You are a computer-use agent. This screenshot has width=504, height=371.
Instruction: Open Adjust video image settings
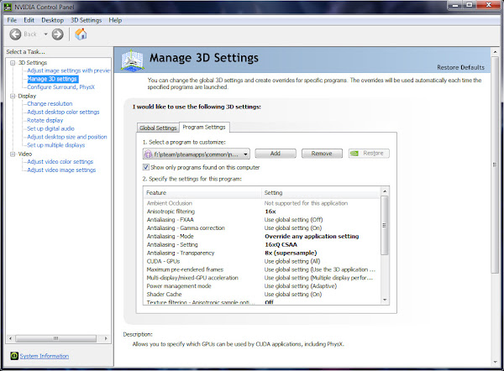coord(61,170)
